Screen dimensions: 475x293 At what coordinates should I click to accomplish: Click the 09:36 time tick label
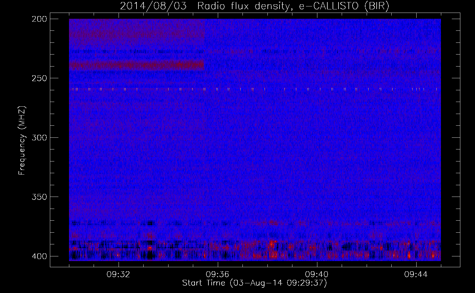218,275
